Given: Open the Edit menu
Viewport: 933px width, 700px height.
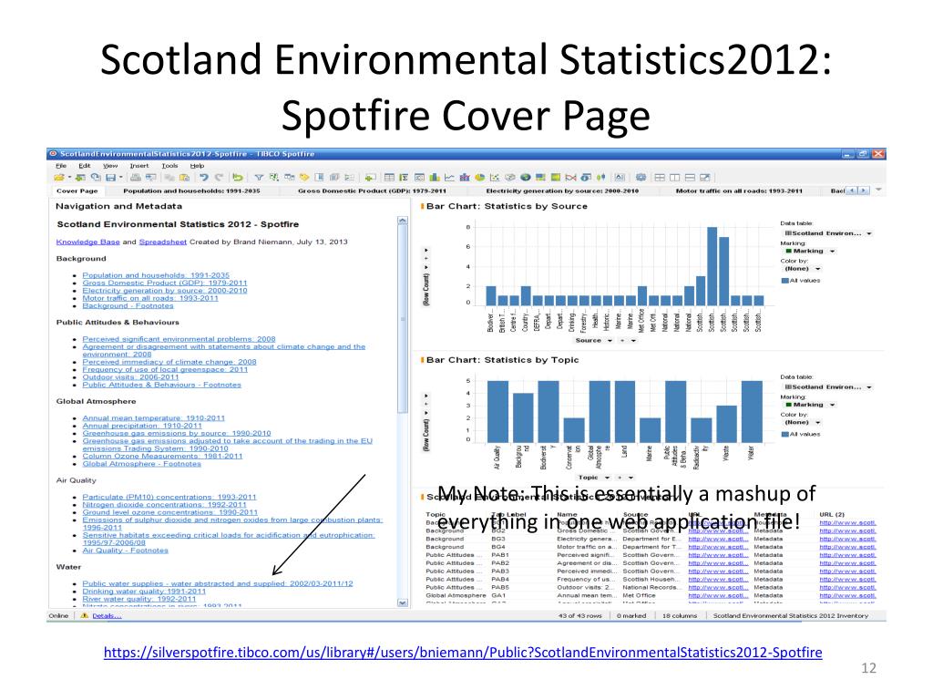Looking at the screenshot, I should [x=85, y=166].
